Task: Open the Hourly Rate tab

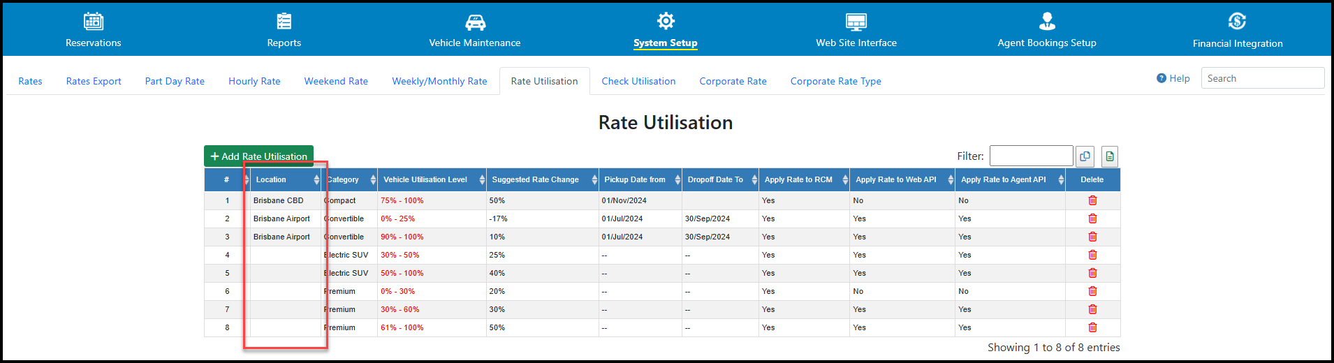Action: [x=254, y=81]
